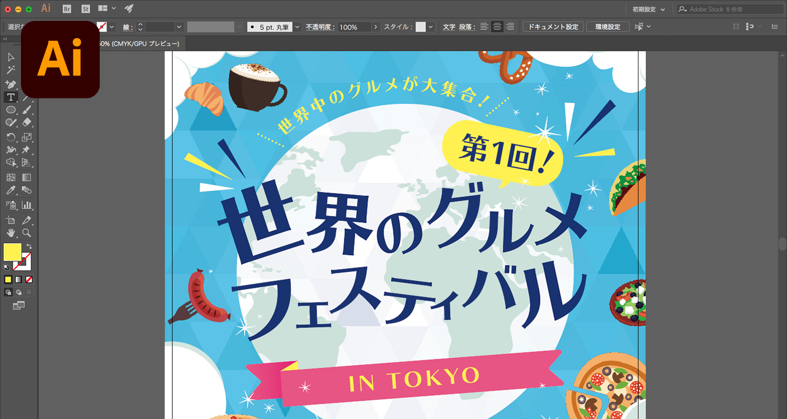Open the 不透明度 opacity panel link
This screenshot has width=787, height=419.
coord(320,27)
